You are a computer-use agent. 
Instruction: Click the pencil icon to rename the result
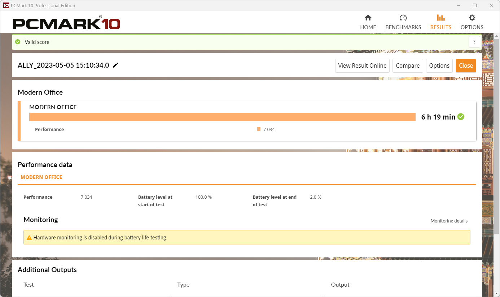tap(115, 65)
